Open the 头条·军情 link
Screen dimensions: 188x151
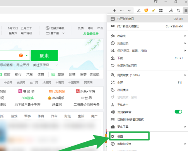point(85,91)
